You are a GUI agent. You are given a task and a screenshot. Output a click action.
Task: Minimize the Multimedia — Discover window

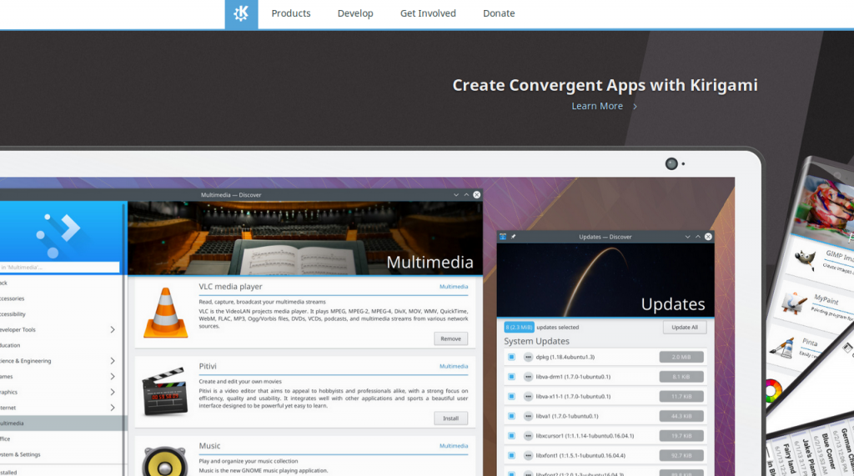(x=456, y=195)
